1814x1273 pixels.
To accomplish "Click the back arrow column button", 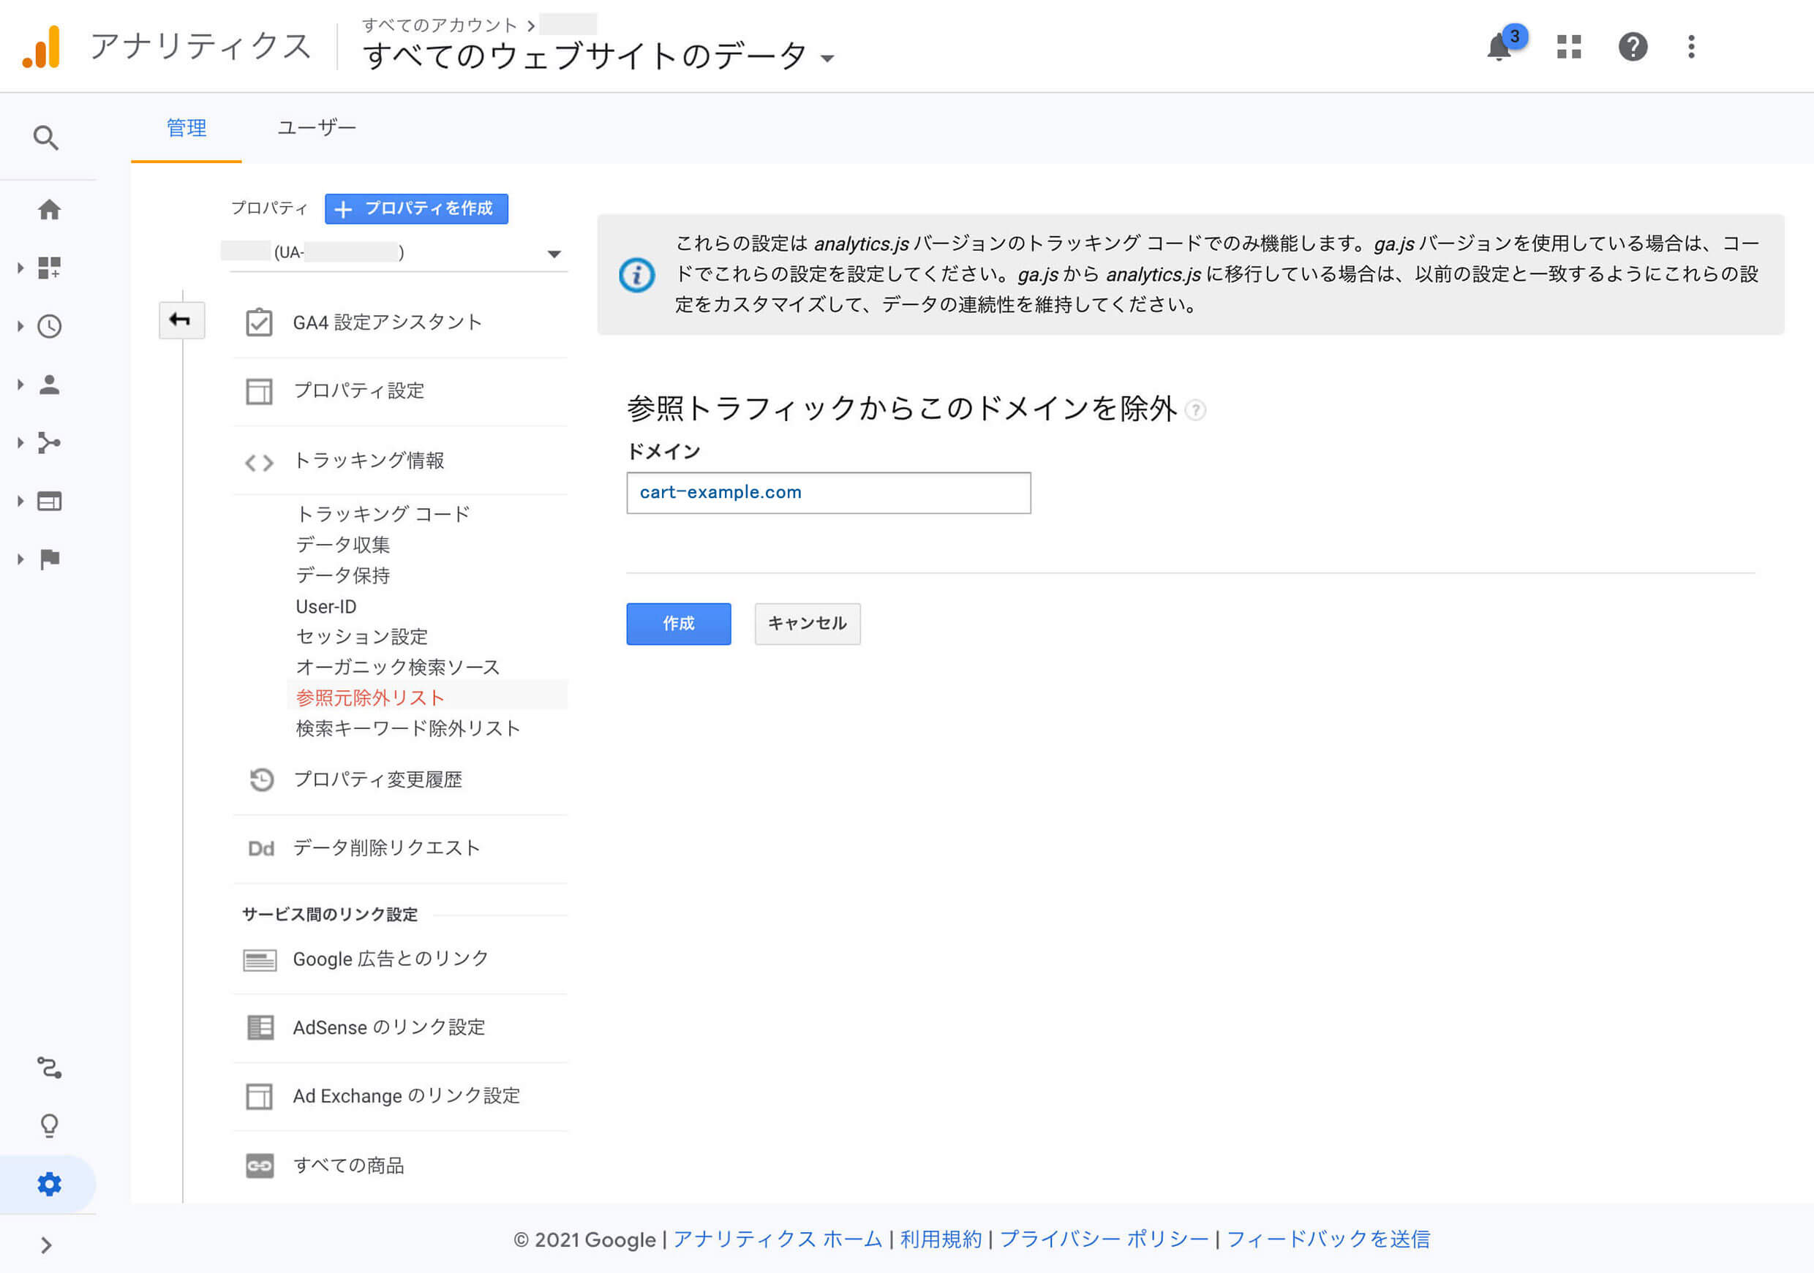I will click(x=181, y=320).
